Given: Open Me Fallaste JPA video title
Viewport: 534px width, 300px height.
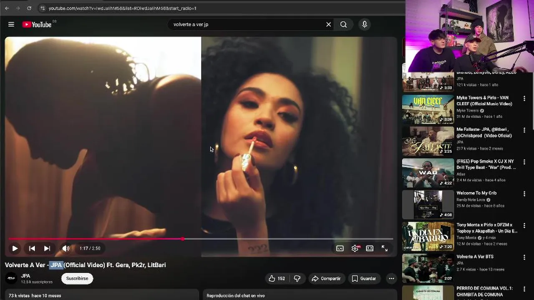Looking at the screenshot, I should point(484,132).
